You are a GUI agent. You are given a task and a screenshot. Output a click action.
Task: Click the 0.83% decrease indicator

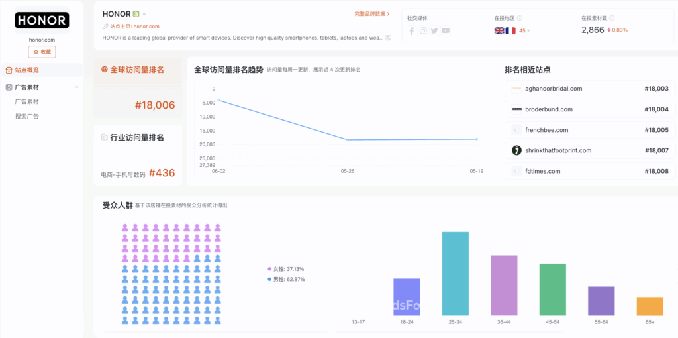point(618,30)
